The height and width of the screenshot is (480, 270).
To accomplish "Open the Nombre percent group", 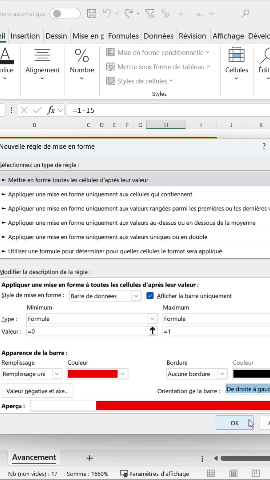I will [x=82, y=64].
